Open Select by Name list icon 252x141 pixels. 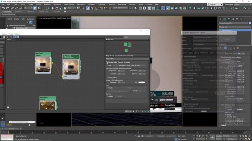pos(39,8)
